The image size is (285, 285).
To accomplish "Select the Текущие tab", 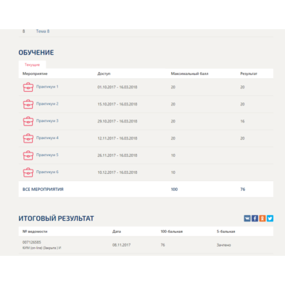I will coord(32,65).
